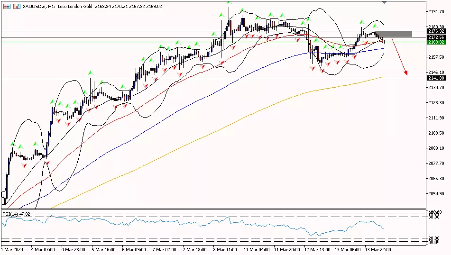This screenshot has height=255, width=451.
Task: Click the 1 Mar 2024 date label
Action: [x=12, y=249]
